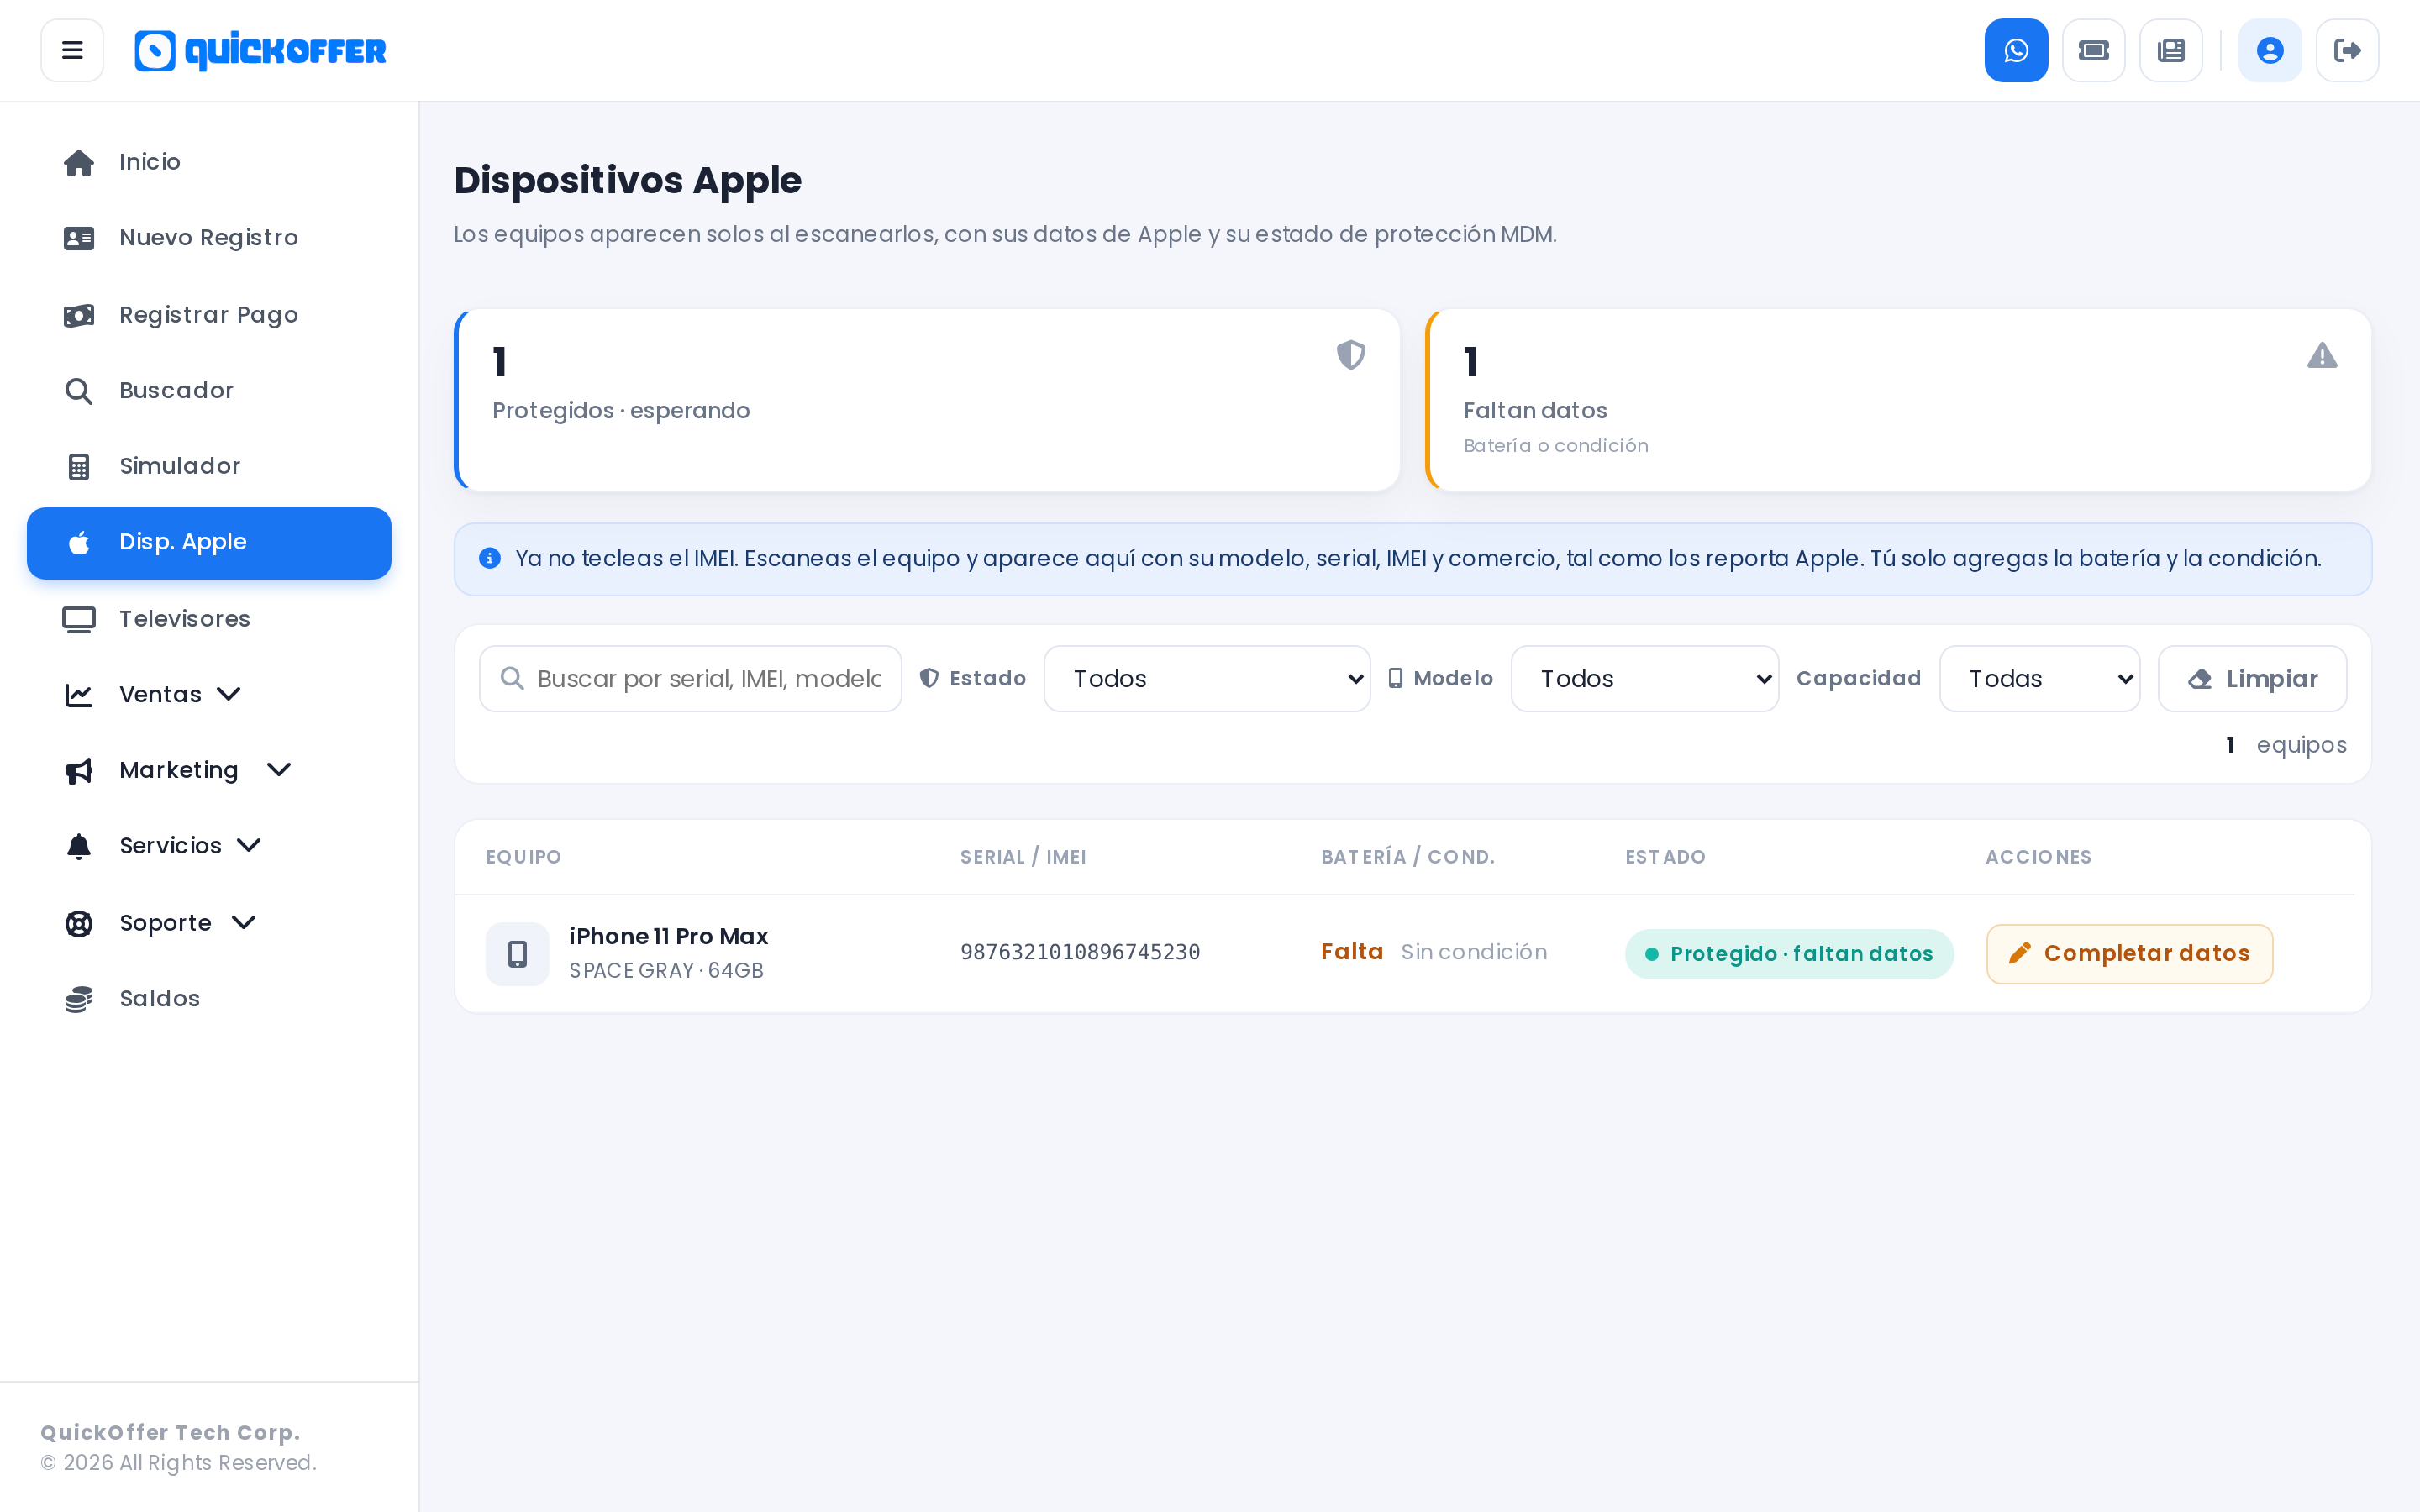2420x1512 pixels.
Task: Click the ID card icon for Nuevo Registro
Action: pyautogui.click(x=79, y=238)
